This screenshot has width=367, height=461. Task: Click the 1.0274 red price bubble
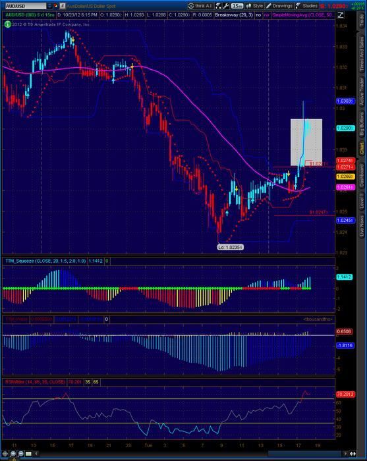[346, 160]
